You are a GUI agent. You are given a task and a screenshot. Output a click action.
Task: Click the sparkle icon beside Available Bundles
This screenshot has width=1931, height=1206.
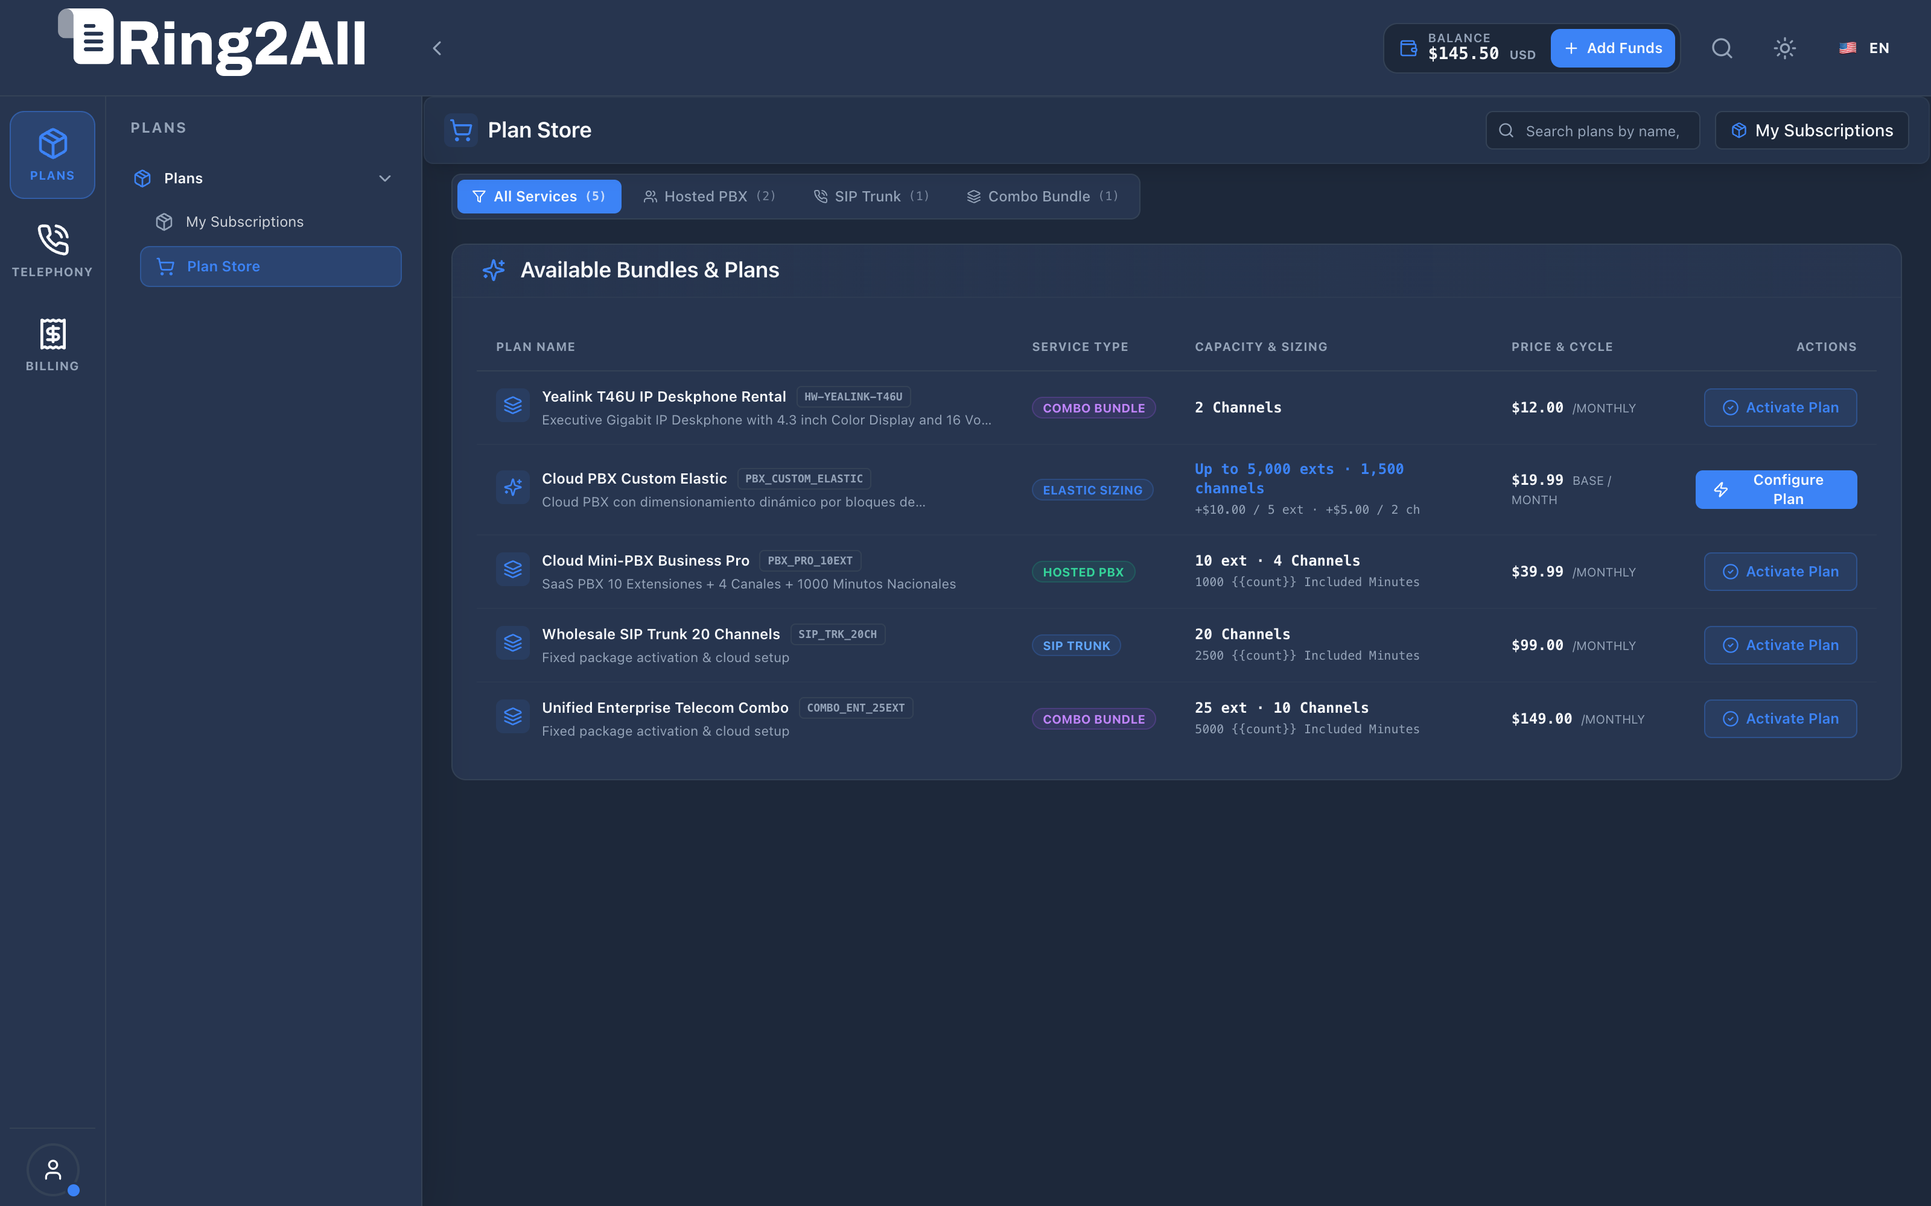coord(494,270)
